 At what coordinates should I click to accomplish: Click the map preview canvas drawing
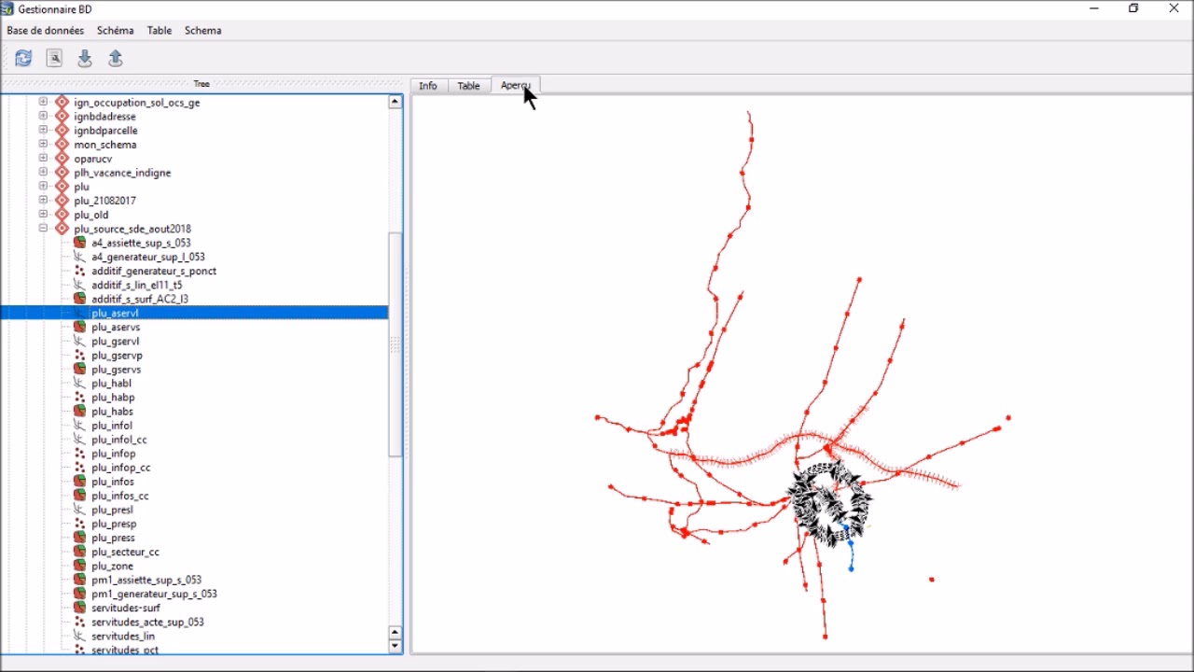(802, 373)
